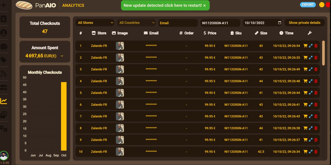Delete row 10 with trash icon
The width and height of the screenshot is (331, 165).
click(316, 151)
